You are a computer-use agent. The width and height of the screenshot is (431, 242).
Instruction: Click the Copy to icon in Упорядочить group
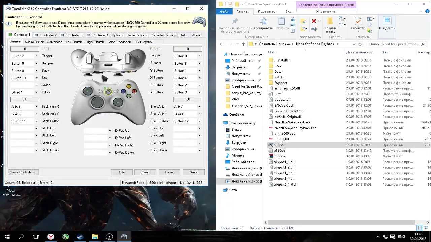click(303, 28)
